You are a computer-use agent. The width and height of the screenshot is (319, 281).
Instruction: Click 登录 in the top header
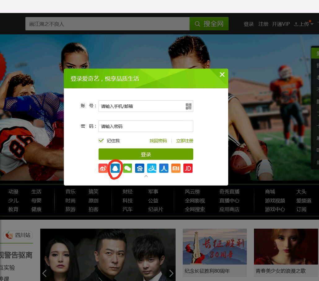coord(249,24)
